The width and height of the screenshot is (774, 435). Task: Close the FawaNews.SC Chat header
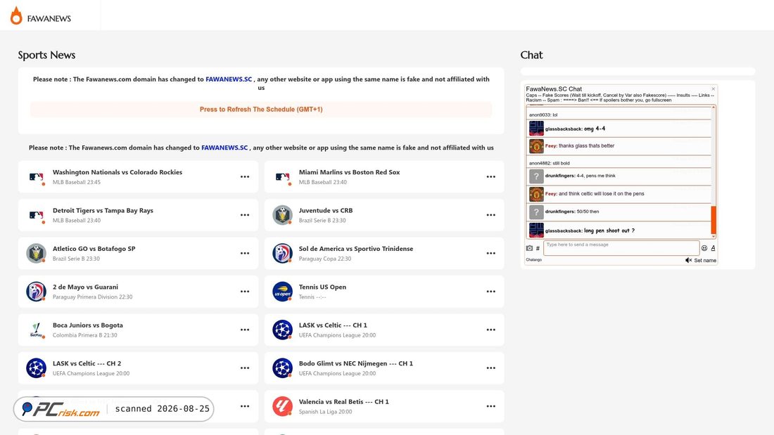[x=713, y=89]
